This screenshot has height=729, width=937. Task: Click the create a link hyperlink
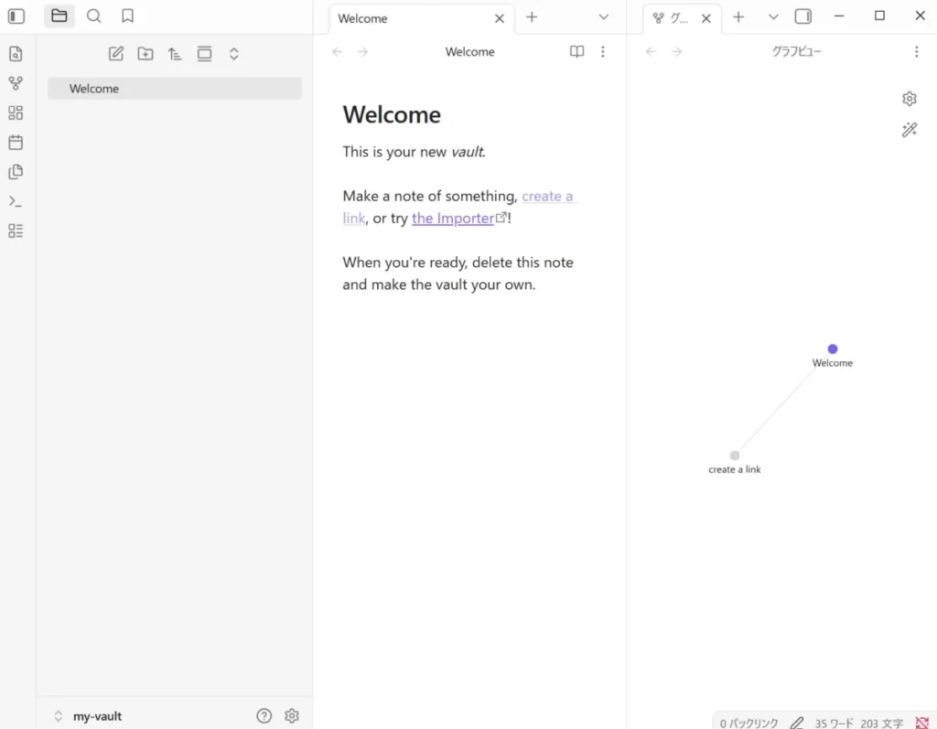(546, 197)
